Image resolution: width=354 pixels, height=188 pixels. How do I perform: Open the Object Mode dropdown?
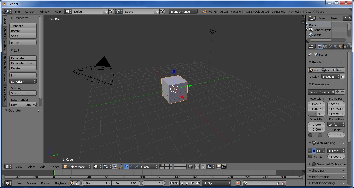click(x=77, y=167)
